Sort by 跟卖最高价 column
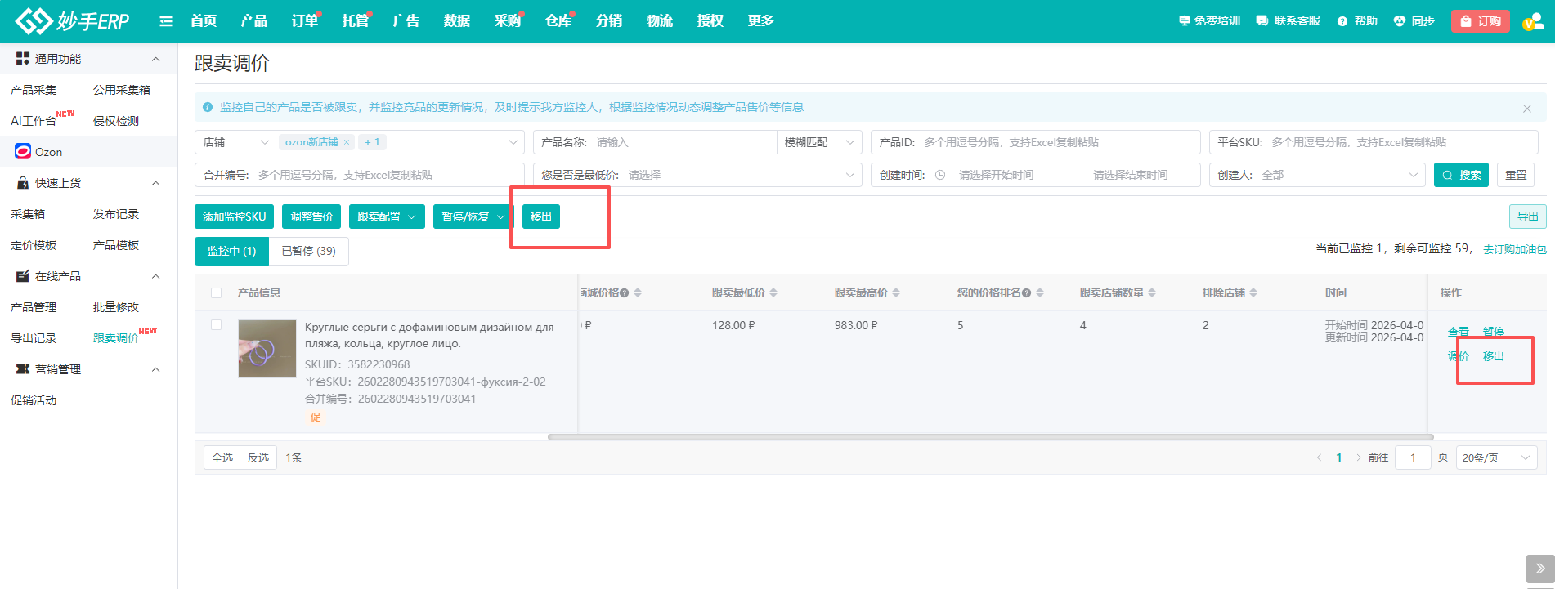This screenshot has width=1555, height=589. pos(896,292)
